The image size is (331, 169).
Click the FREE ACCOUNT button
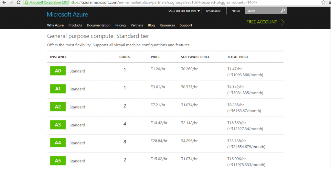265,22
